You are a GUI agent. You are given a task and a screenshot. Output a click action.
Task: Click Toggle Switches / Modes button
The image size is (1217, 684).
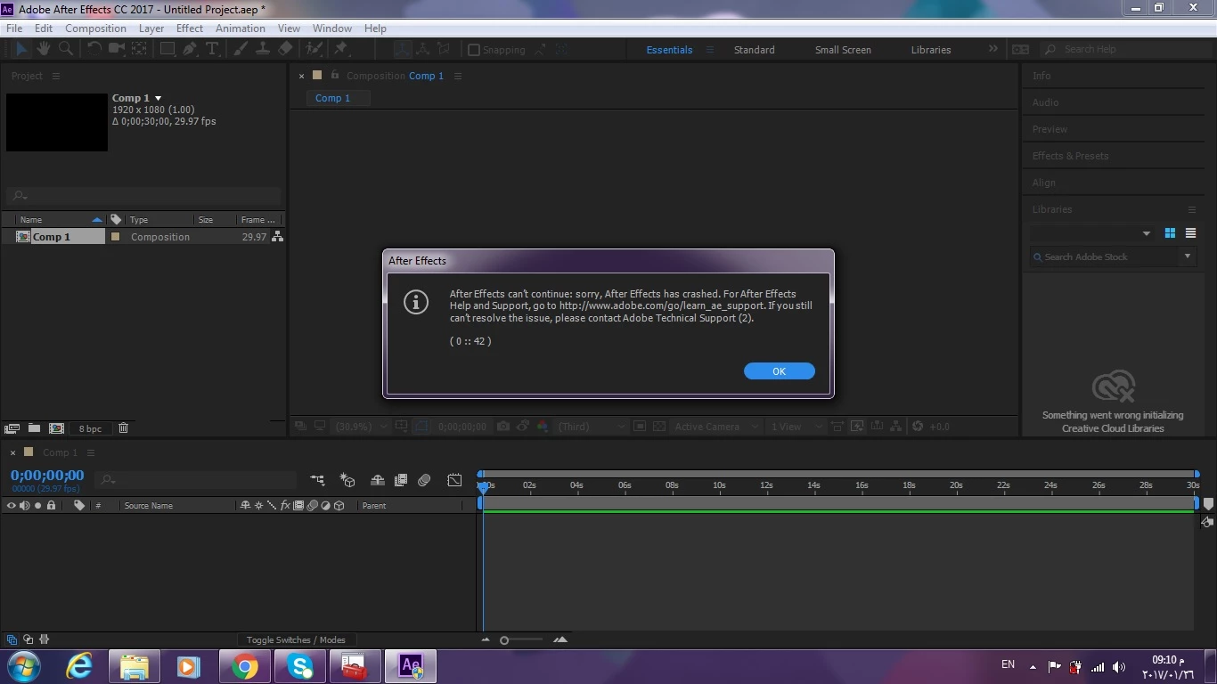tap(296, 639)
